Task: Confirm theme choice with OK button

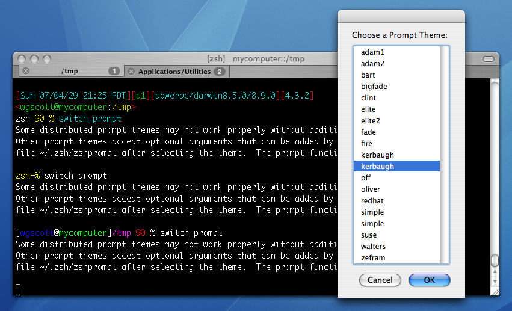Action: [x=430, y=280]
